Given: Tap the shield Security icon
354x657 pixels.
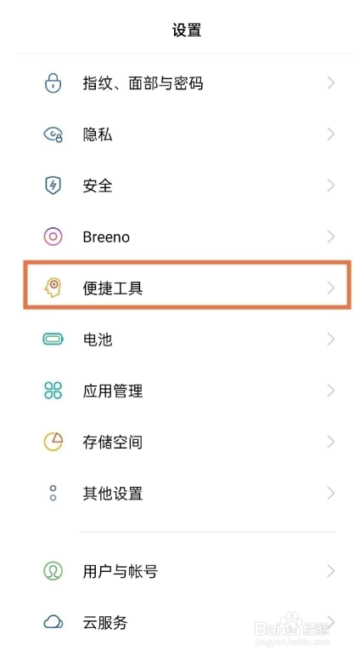Looking at the screenshot, I should 53,186.
